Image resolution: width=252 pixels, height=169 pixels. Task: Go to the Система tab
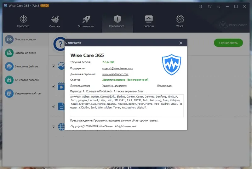pyautogui.click(x=149, y=22)
